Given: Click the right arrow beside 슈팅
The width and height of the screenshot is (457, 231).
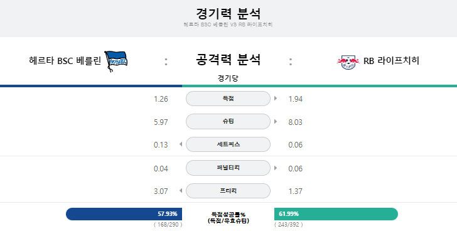Looking at the screenshot, I should point(276,122).
